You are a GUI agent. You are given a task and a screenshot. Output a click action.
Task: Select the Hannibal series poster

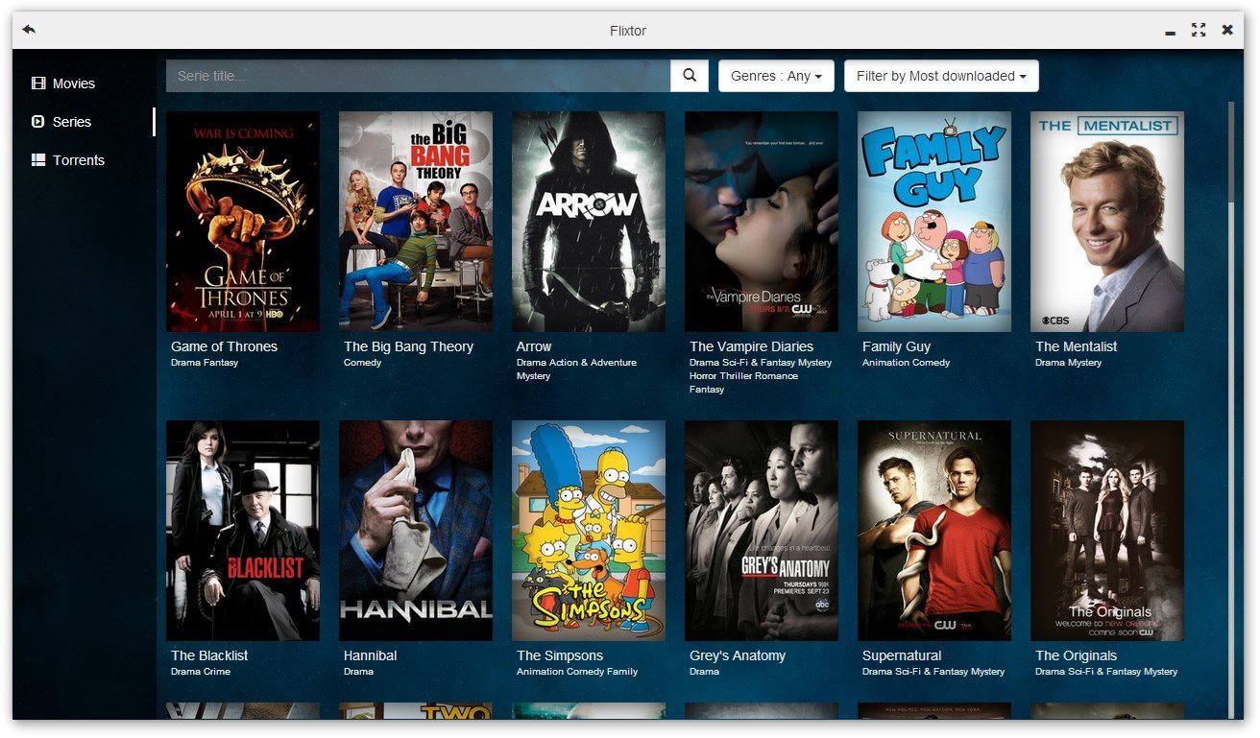[416, 531]
